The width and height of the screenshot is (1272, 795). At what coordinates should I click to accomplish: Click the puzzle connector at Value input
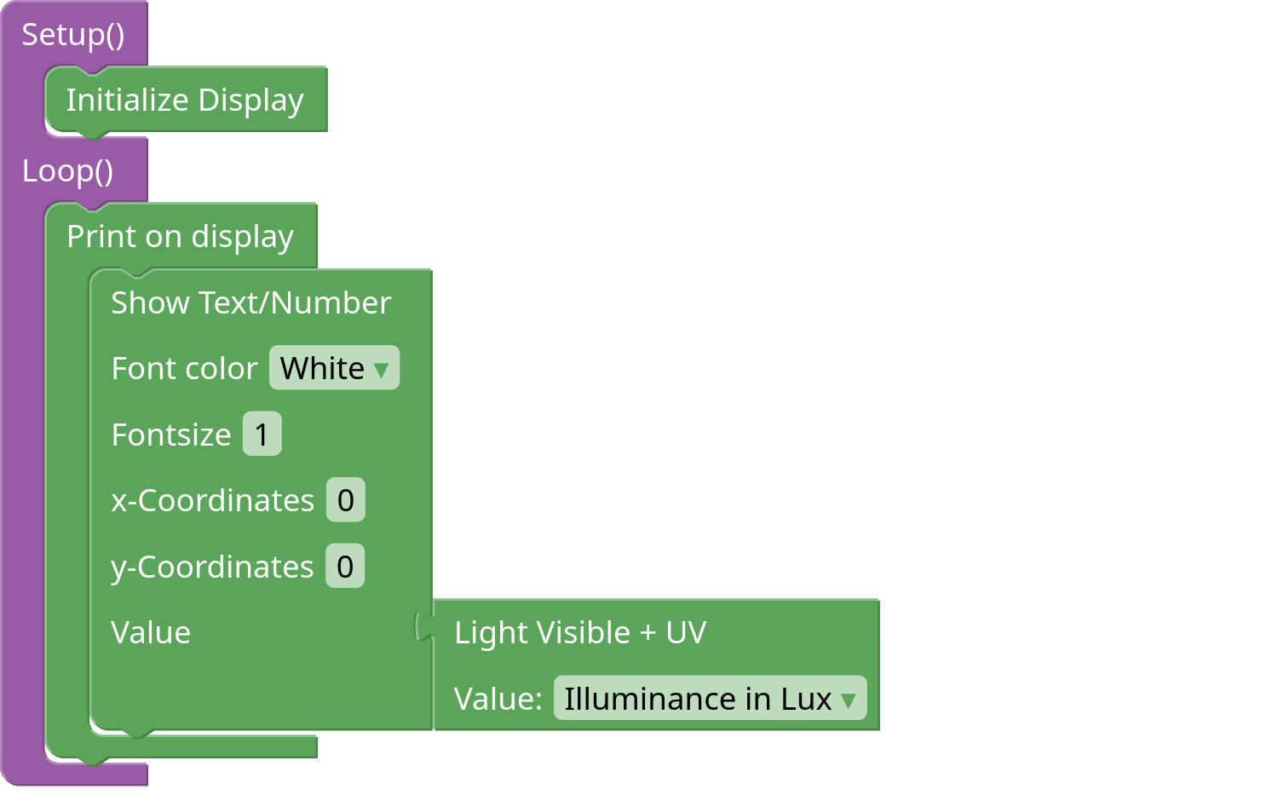pos(423,627)
